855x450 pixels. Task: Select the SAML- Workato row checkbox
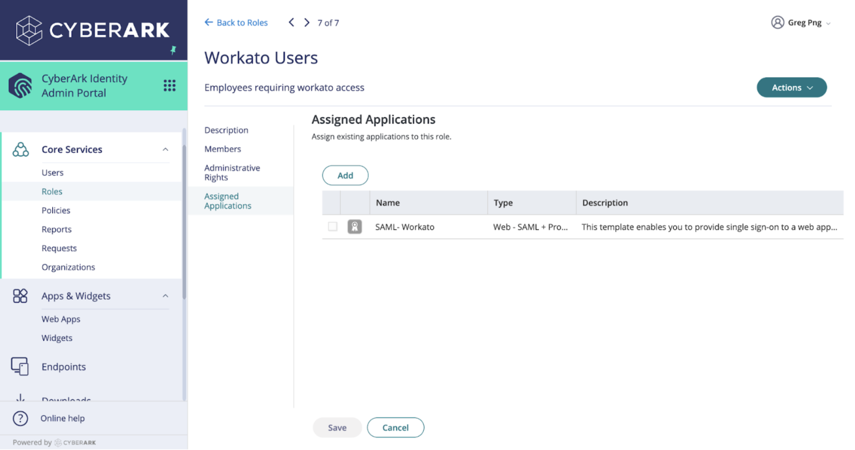pos(333,227)
